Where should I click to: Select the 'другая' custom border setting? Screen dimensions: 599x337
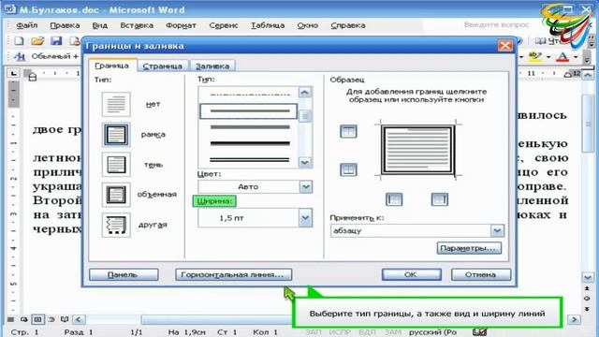coord(116,225)
